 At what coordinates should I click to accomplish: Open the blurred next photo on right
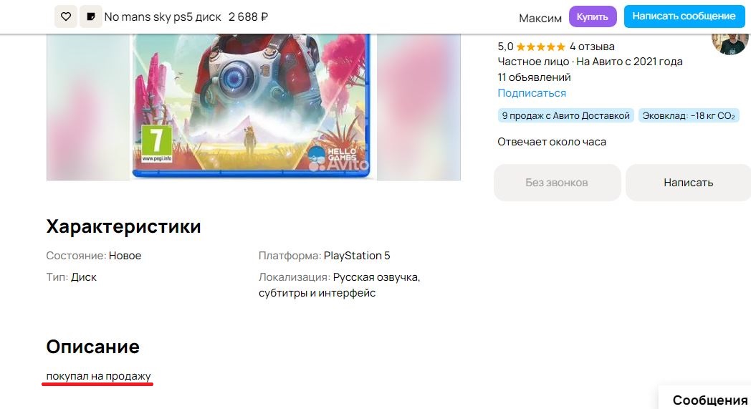tap(418, 107)
